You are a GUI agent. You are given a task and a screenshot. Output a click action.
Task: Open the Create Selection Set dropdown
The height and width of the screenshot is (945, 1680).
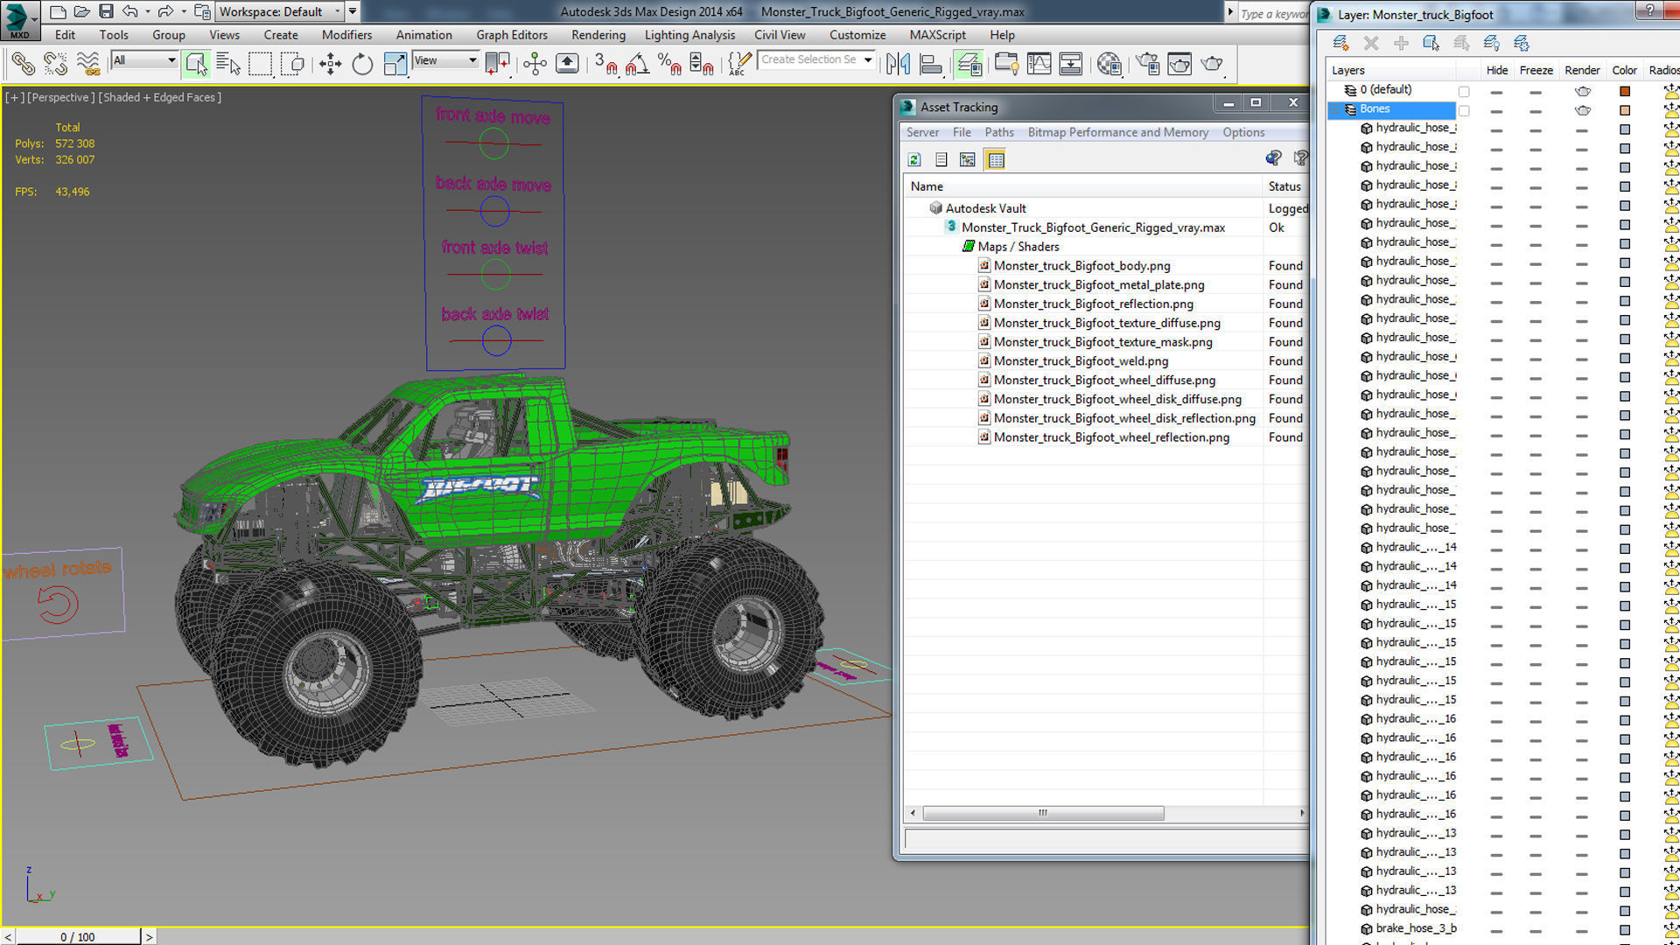pyautogui.click(x=816, y=59)
